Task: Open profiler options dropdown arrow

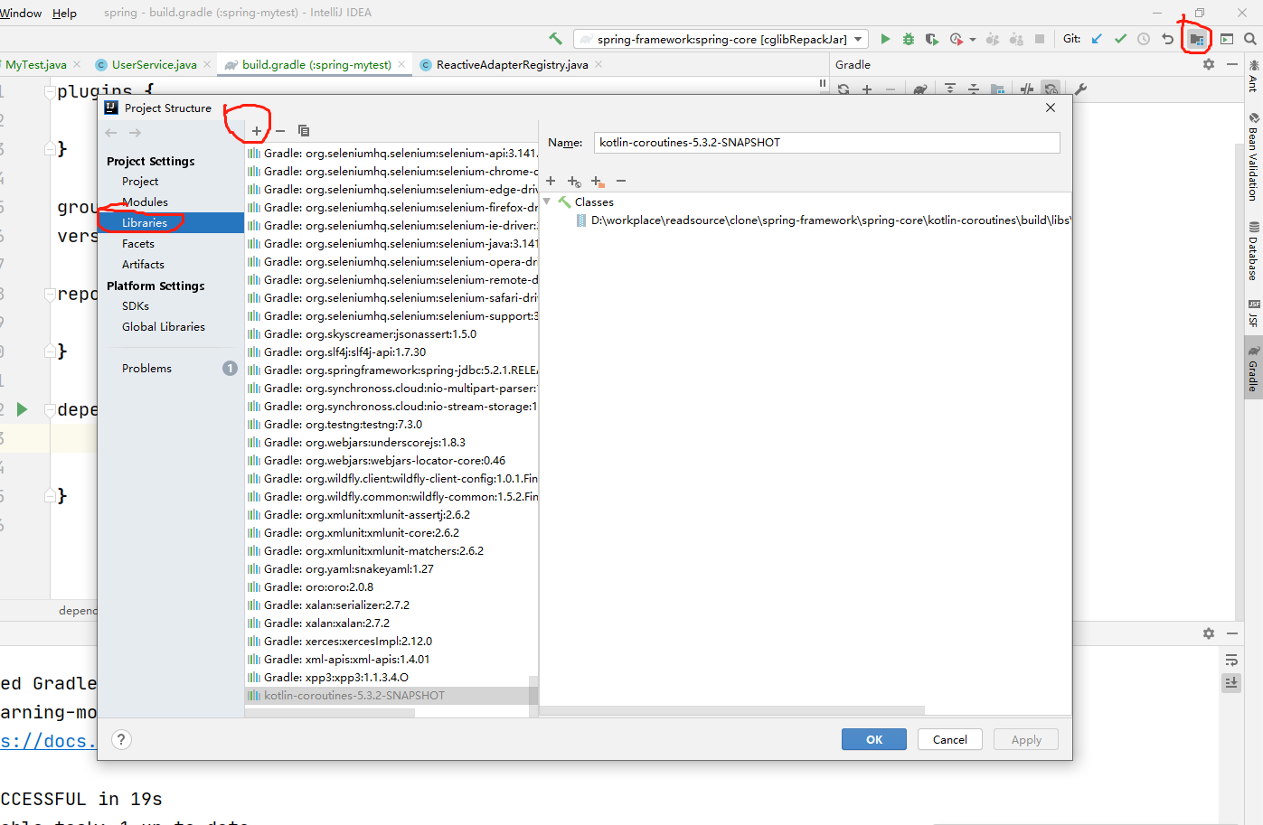Action: coord(973,40)
